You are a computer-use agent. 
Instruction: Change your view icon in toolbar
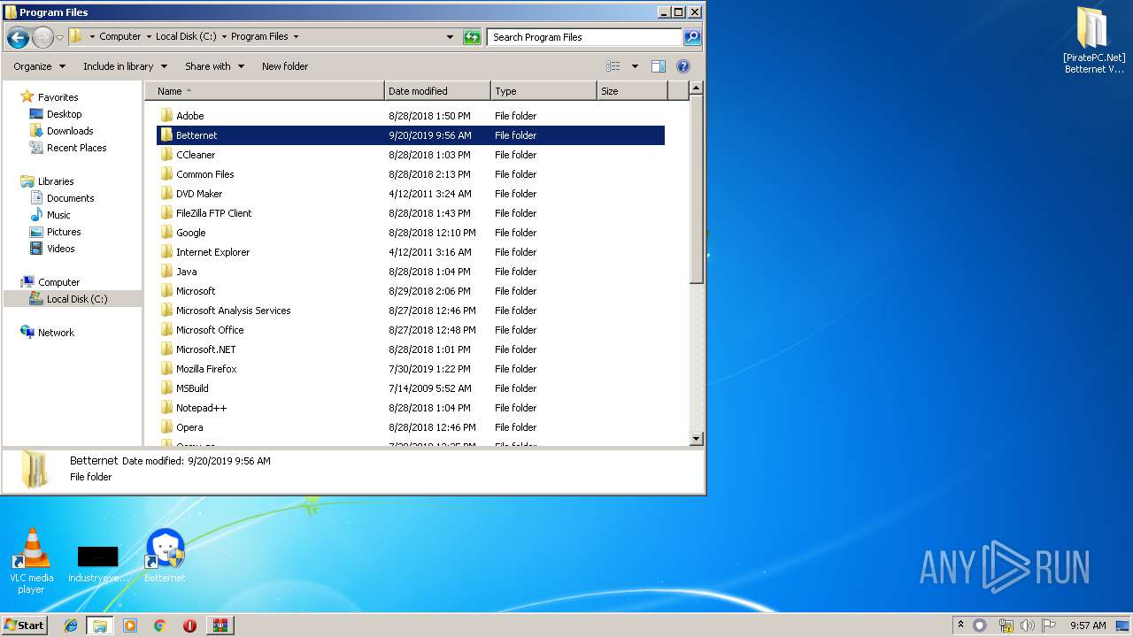pyautogui.click(x=613, y=66)
